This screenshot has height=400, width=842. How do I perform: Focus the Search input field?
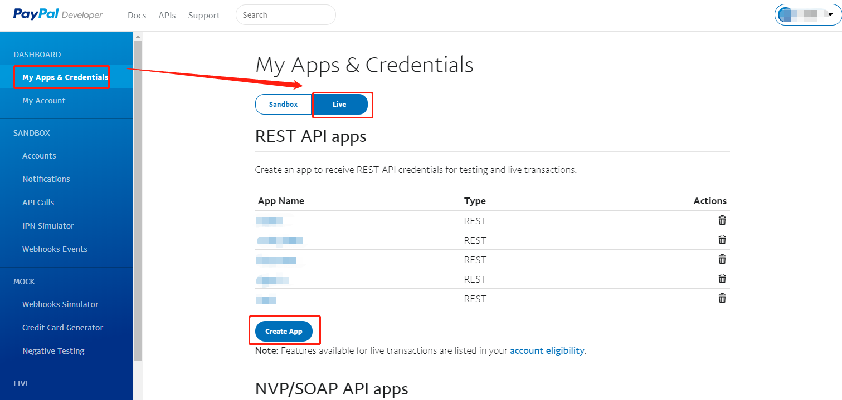[x=286, y=15]
